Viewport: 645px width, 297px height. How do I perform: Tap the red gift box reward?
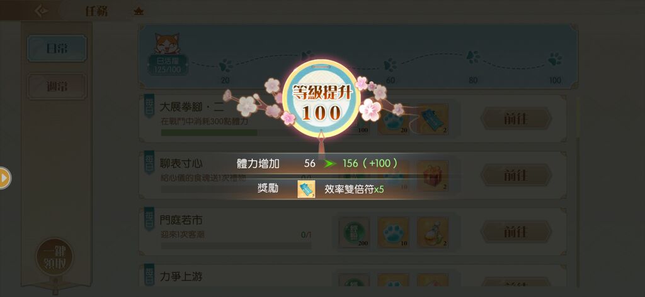[x=433, y=176]
